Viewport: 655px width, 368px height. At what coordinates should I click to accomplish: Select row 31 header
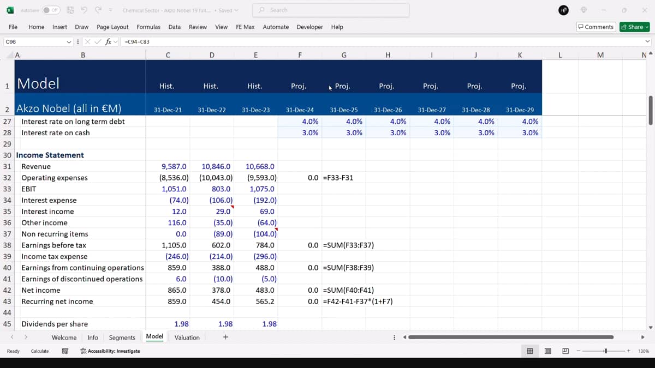7,167
